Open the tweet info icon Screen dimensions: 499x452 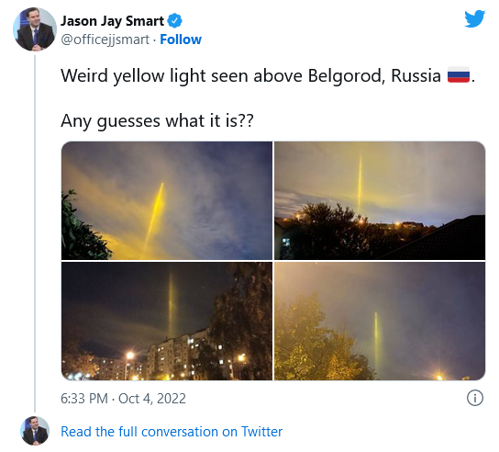click(x=475, y=398)
